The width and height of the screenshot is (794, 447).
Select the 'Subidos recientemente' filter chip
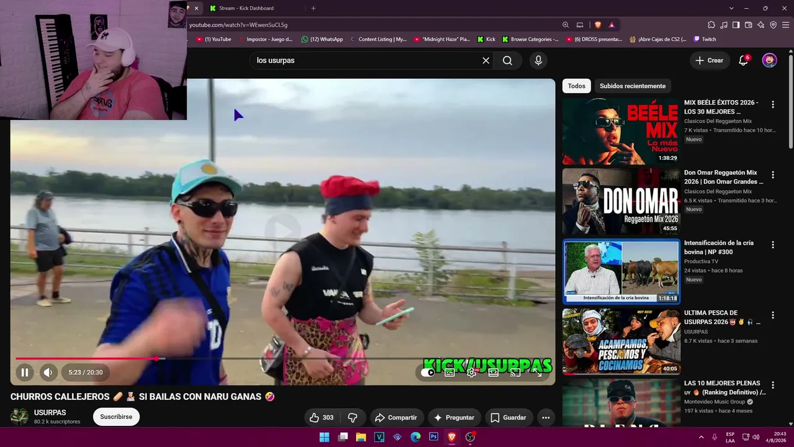633,86
